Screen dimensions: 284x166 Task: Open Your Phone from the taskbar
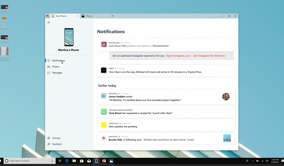point(96,161)
